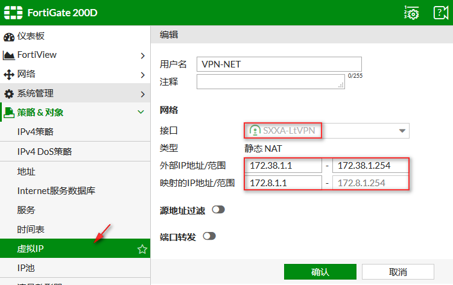This screenshot has width=453, height=285.
Task: Open Internet服务数据库 item
Action: (x=75, y=190)
